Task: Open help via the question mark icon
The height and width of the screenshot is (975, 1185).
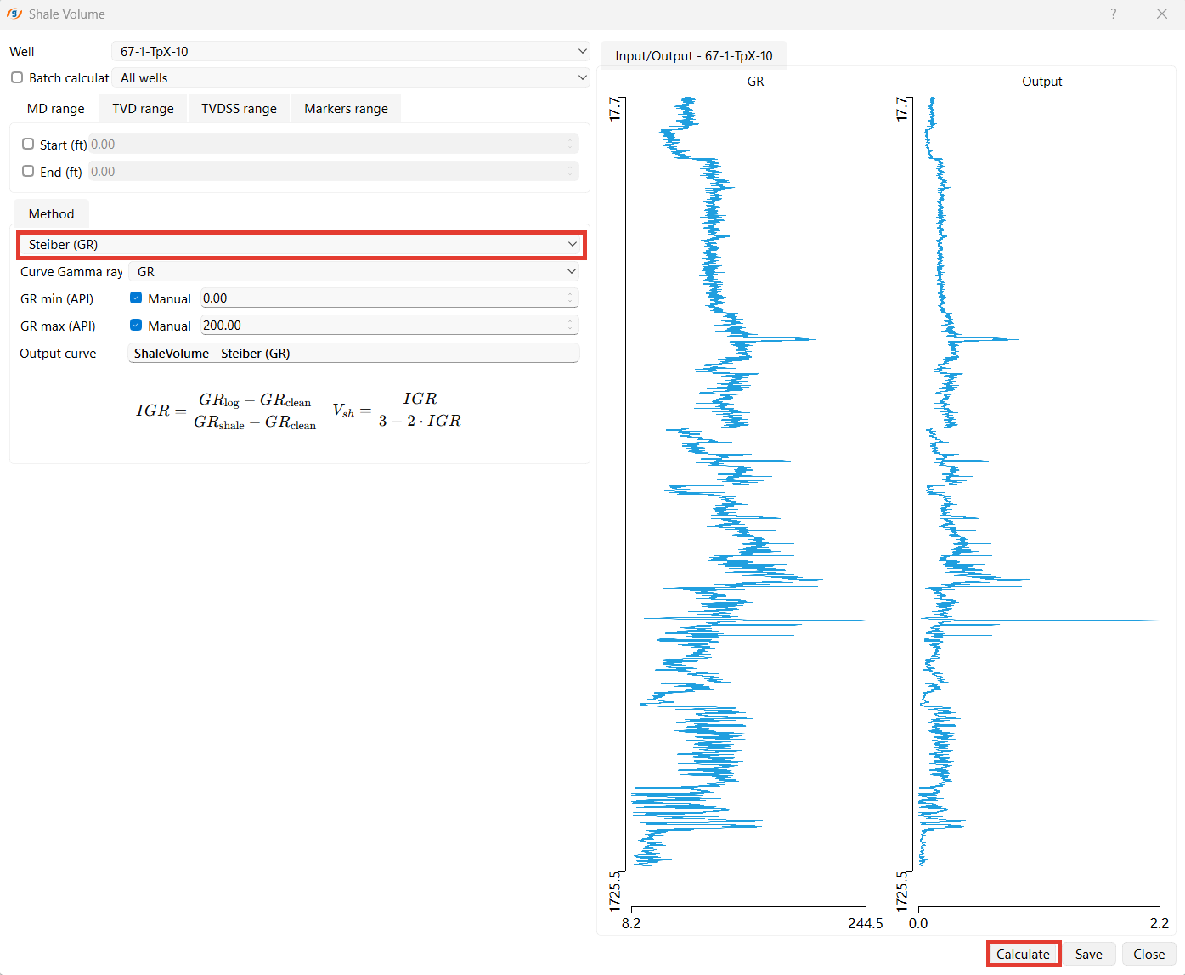Action: pos(1113,14)
